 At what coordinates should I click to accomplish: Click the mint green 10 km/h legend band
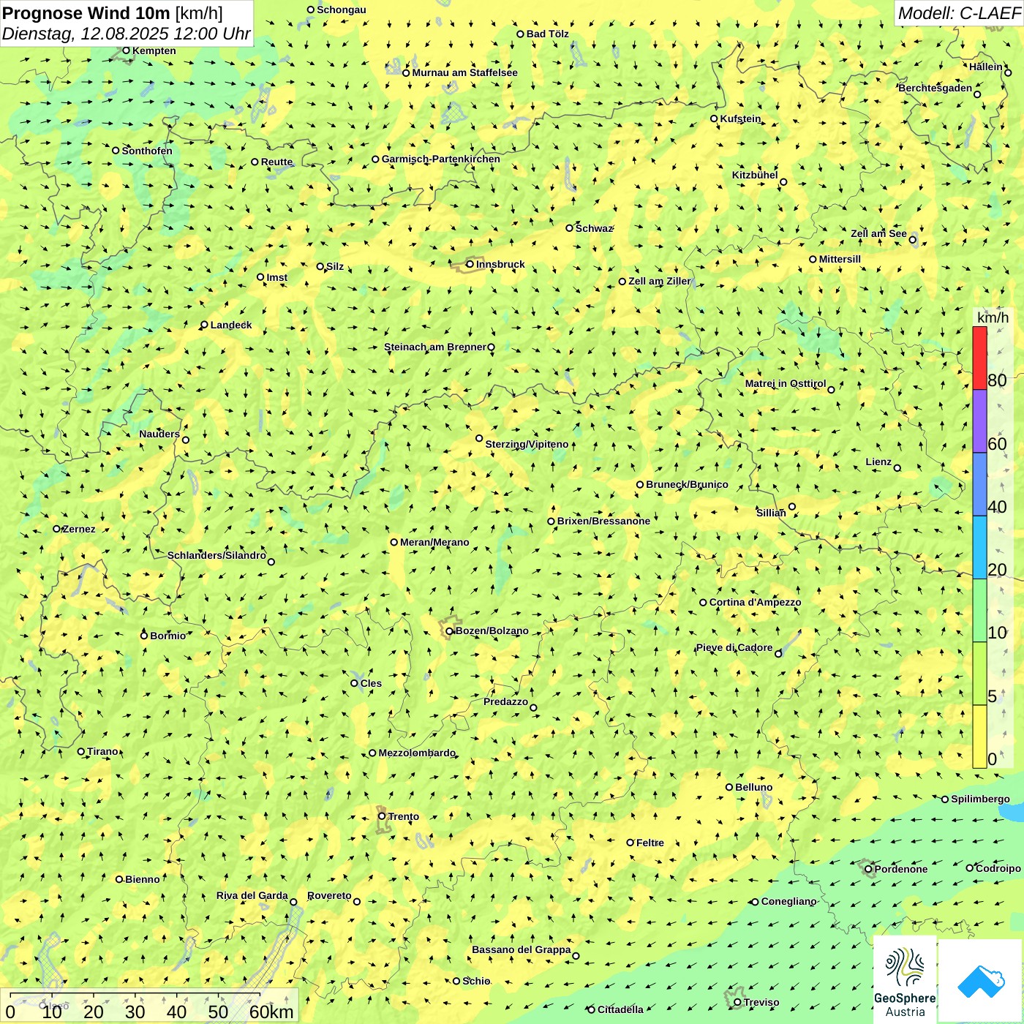[979, 611]
